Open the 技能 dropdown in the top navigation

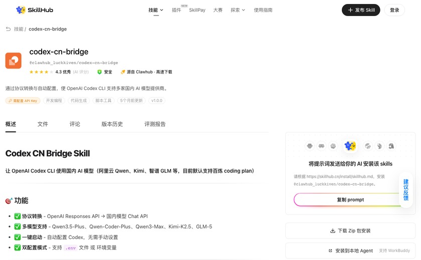click(x=156, y=10)
